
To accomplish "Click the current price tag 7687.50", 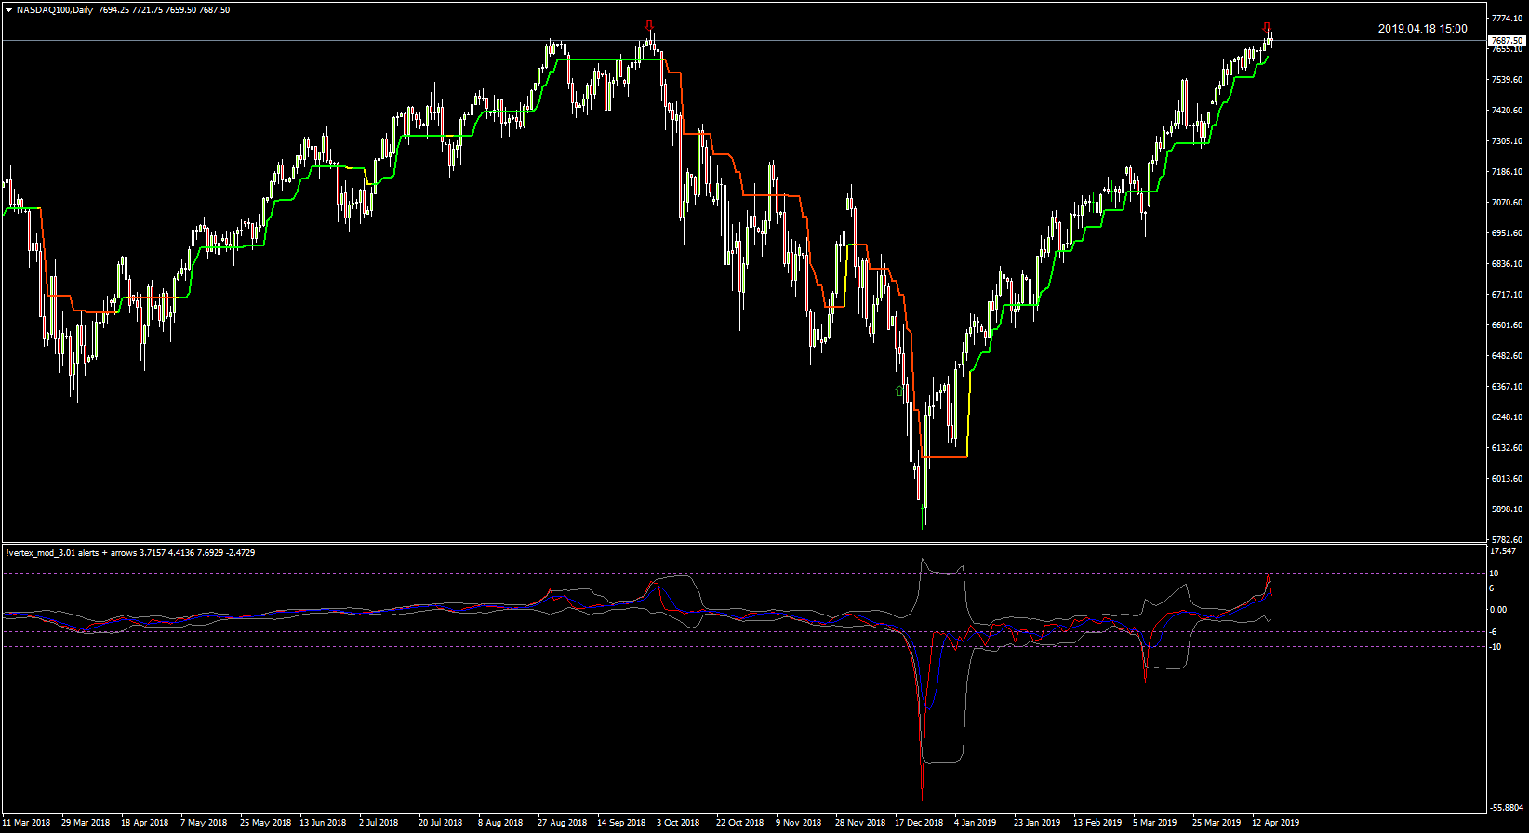I will [x=1507, y=41].
